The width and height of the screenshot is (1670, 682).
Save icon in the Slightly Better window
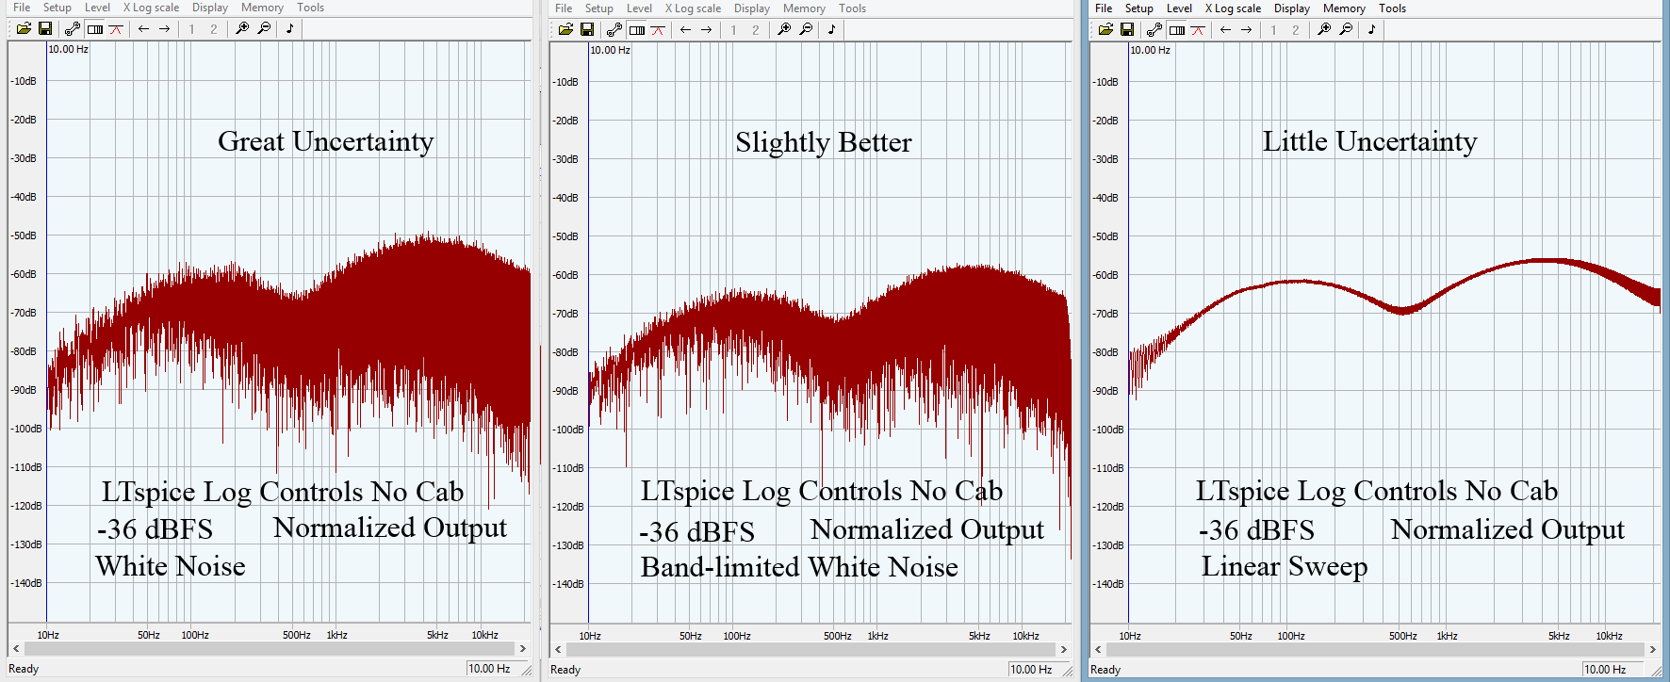pos(586,29)
